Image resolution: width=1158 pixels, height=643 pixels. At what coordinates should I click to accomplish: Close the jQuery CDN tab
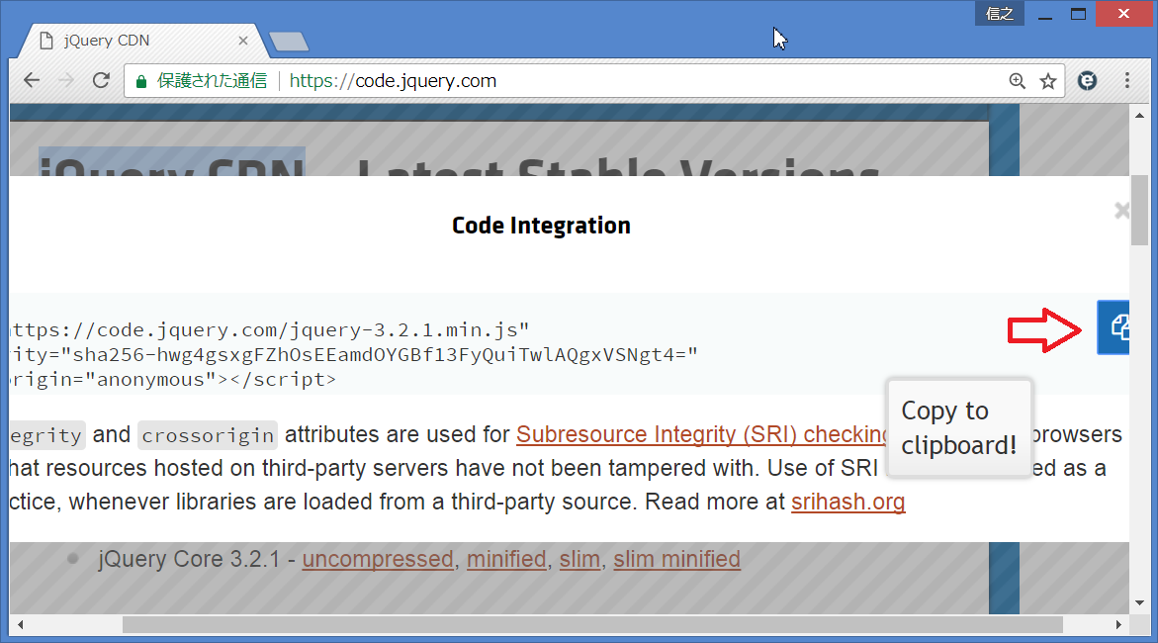pyautogui.click(x=243, y=41)
